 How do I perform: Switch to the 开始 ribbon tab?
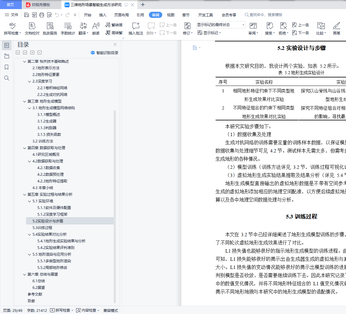(88, 15)
